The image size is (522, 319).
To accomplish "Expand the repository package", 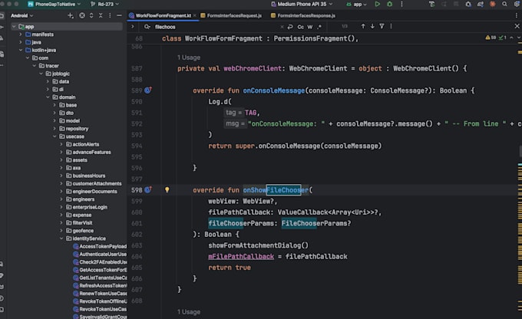I will pyautogui.click(x=55, y=129).
